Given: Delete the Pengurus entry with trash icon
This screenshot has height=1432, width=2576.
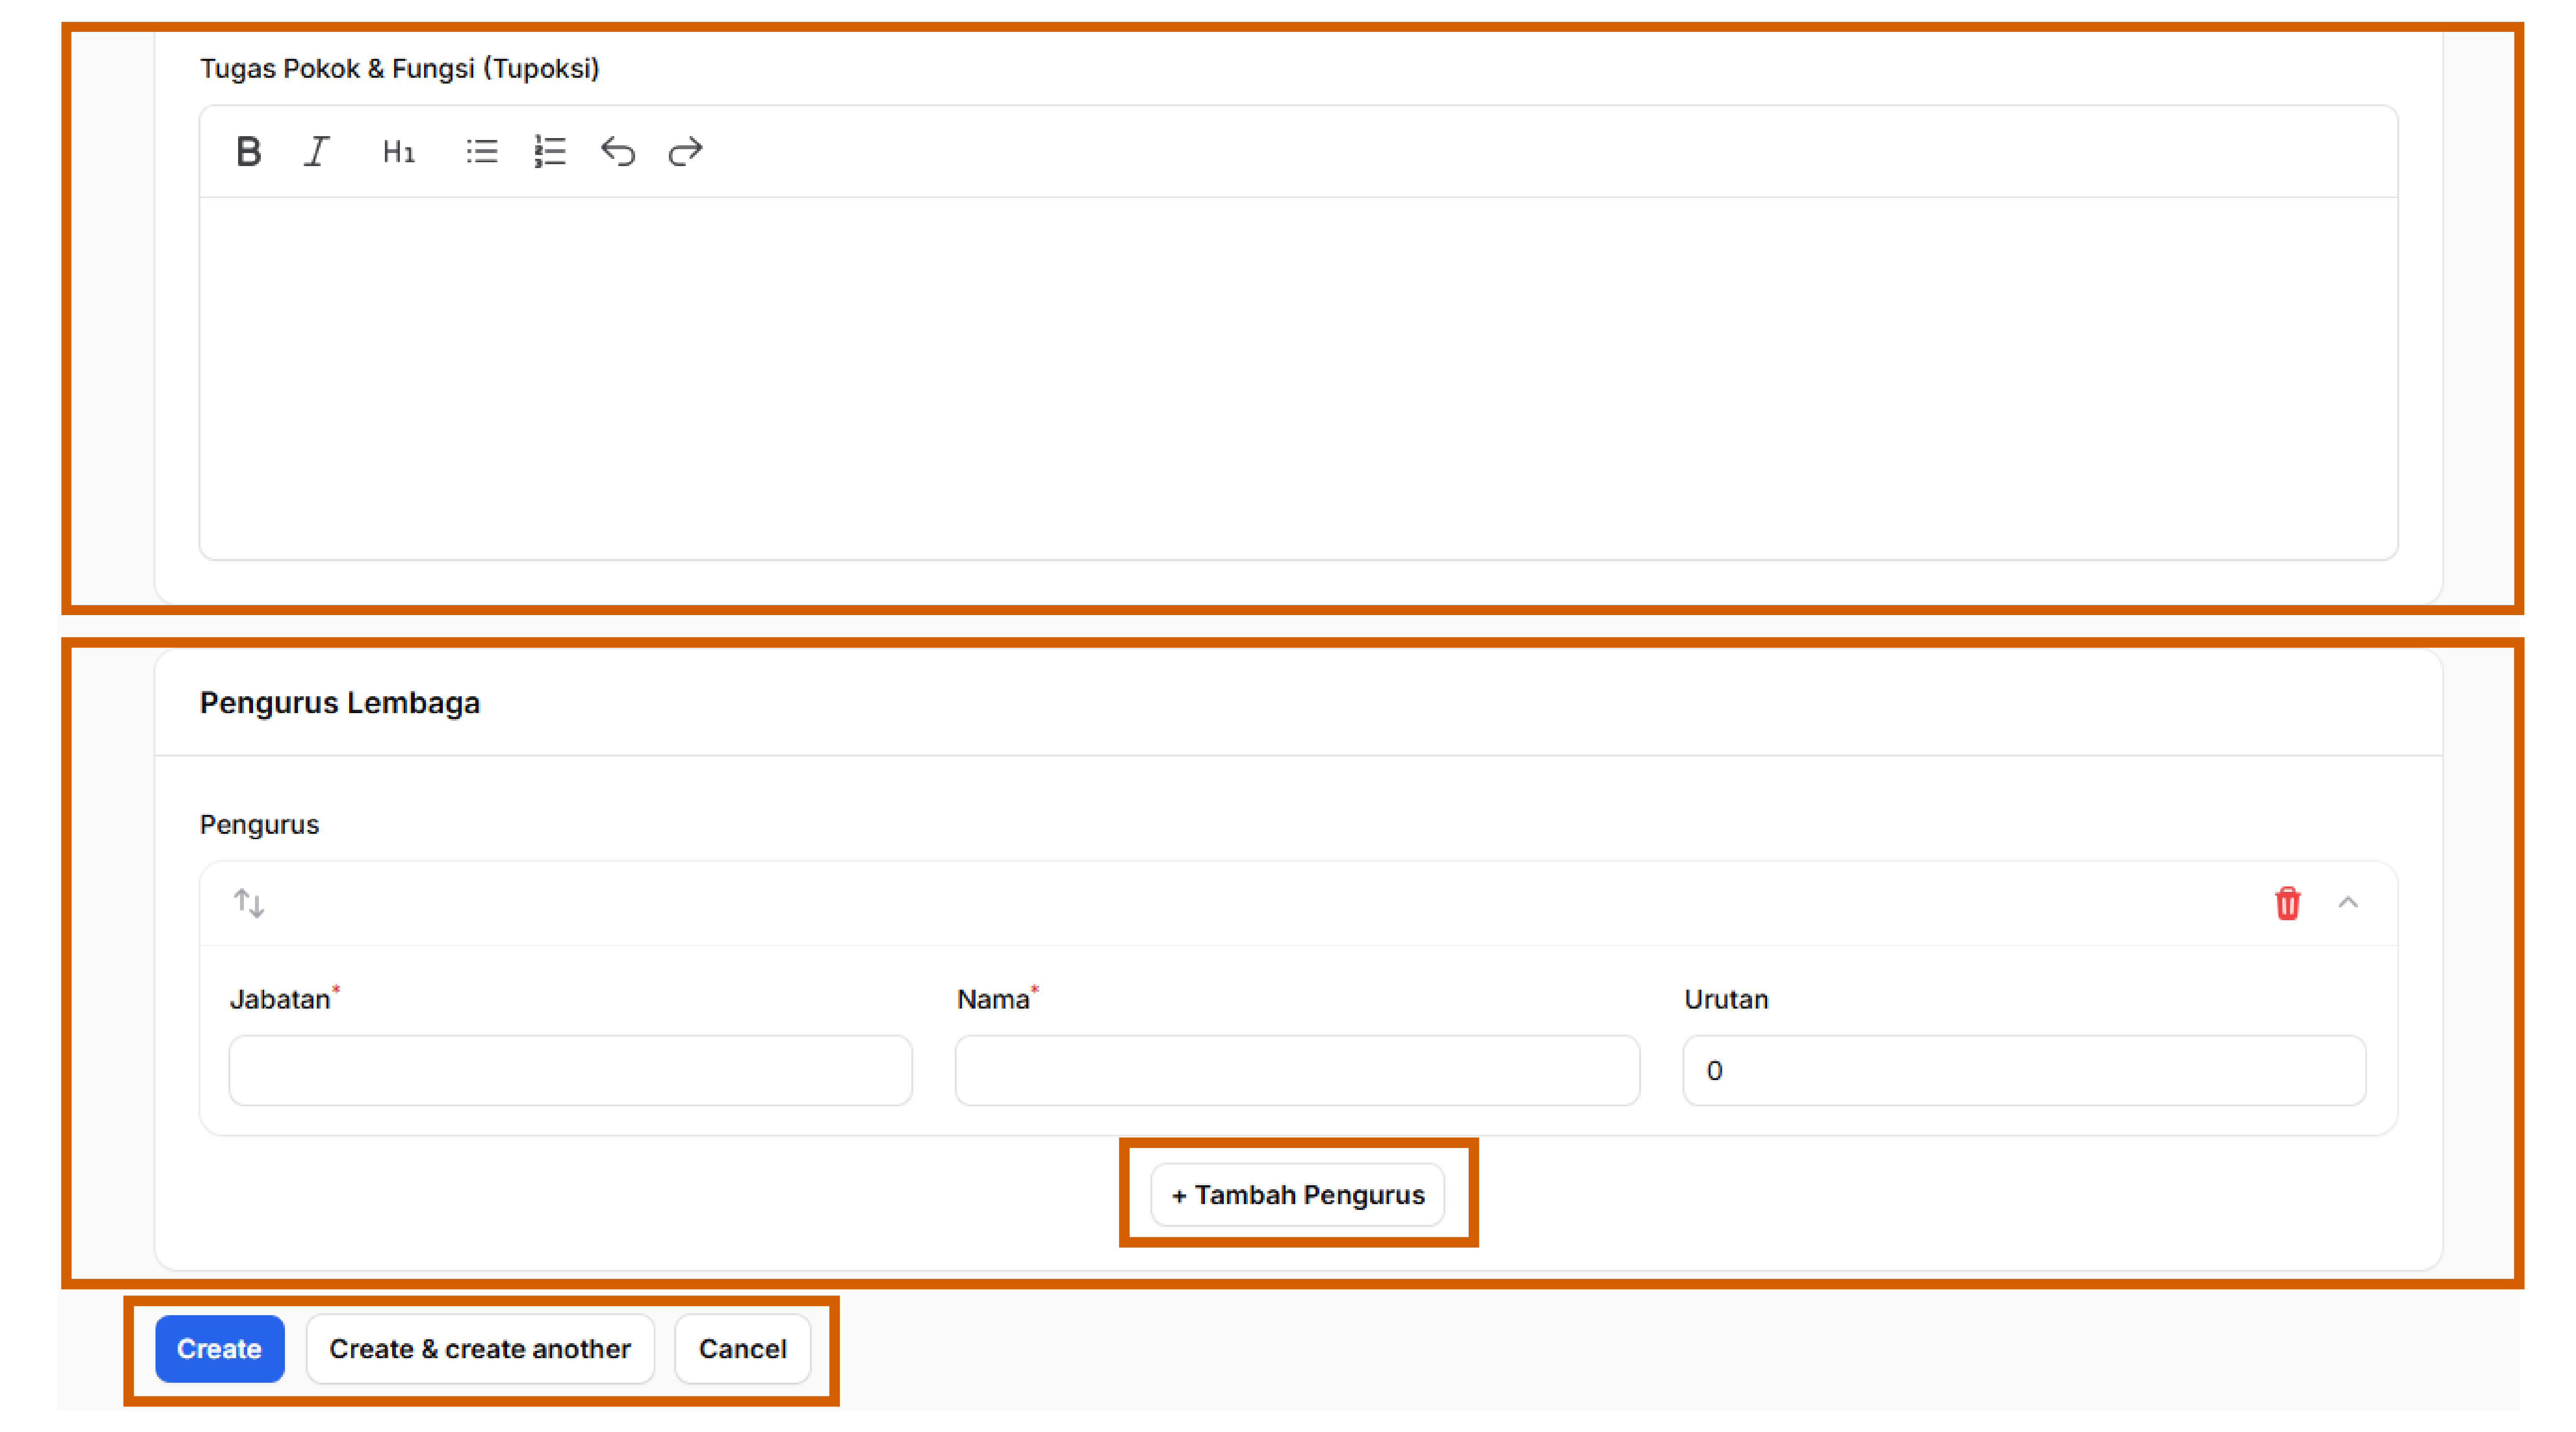Looking at the screenshot, I should point(2287,903).
